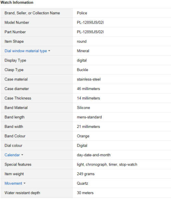This screenshot has height=199, width=171.
Task: Select the Mineral dial window value
Action: [x=83, y=51]
